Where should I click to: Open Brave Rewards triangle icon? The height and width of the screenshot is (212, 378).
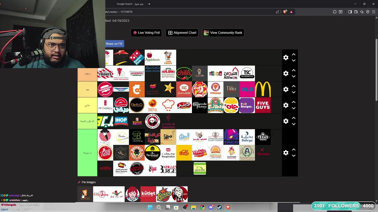(291, 12)
